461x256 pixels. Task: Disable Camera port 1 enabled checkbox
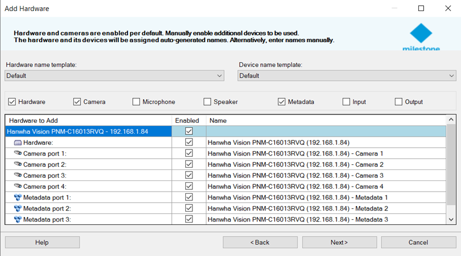point(189,153)
